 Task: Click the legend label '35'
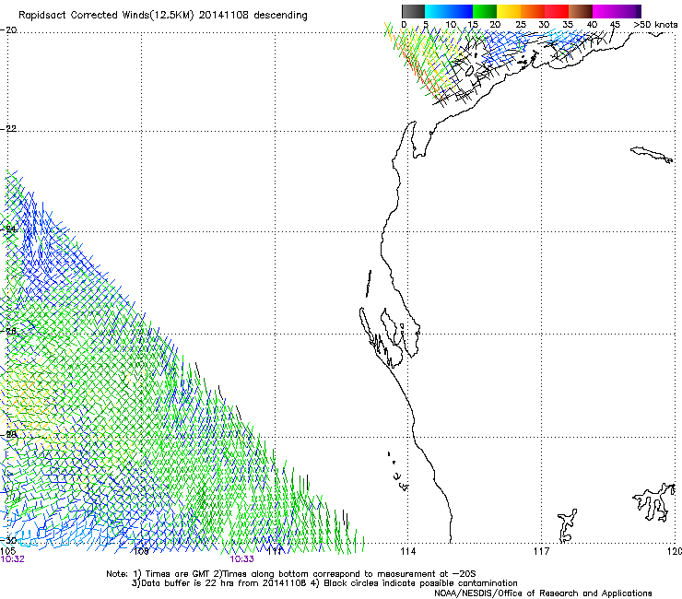click(568, 25)
